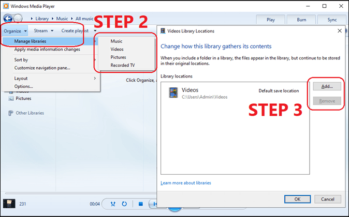Select Customize navigation pane menu entry
This screenshot has width=349, height=217.
[x=42, y=68]
